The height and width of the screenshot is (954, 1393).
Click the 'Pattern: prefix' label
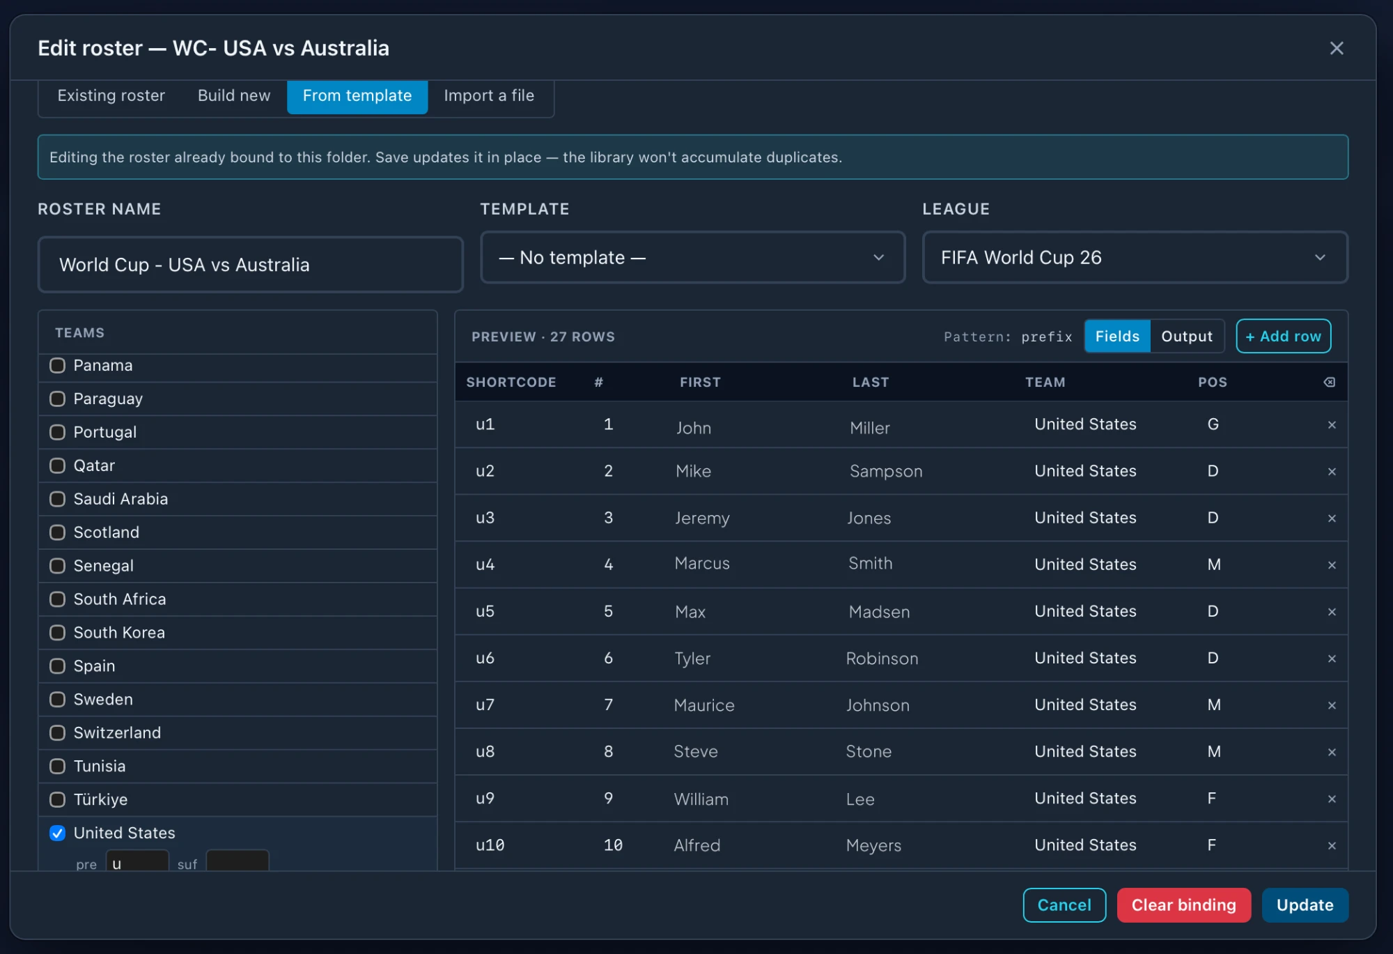pyautogui.click(x=1008, y=337)
